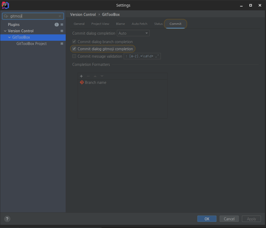Open the help question mark button

(7, 219)
